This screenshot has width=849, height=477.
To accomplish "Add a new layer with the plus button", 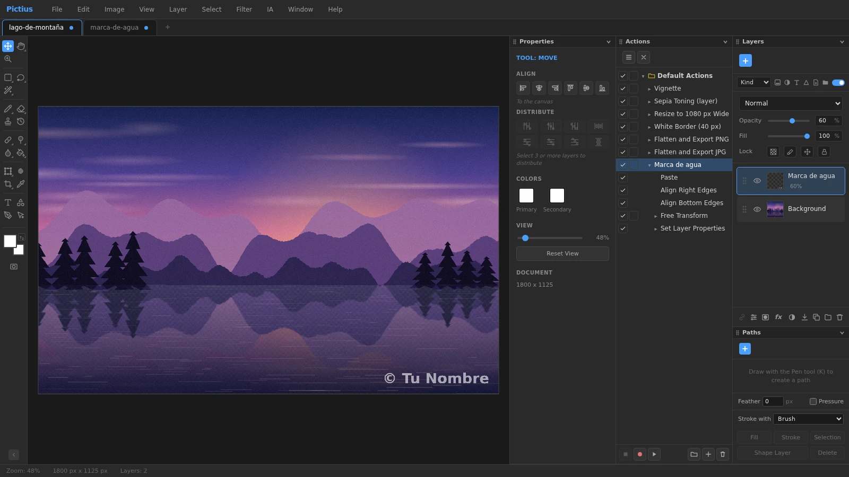I will coord(746,61).
